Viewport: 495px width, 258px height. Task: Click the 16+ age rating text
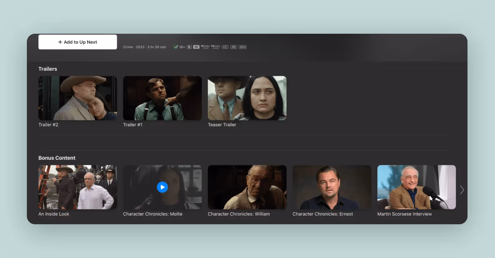pos(182,47)
